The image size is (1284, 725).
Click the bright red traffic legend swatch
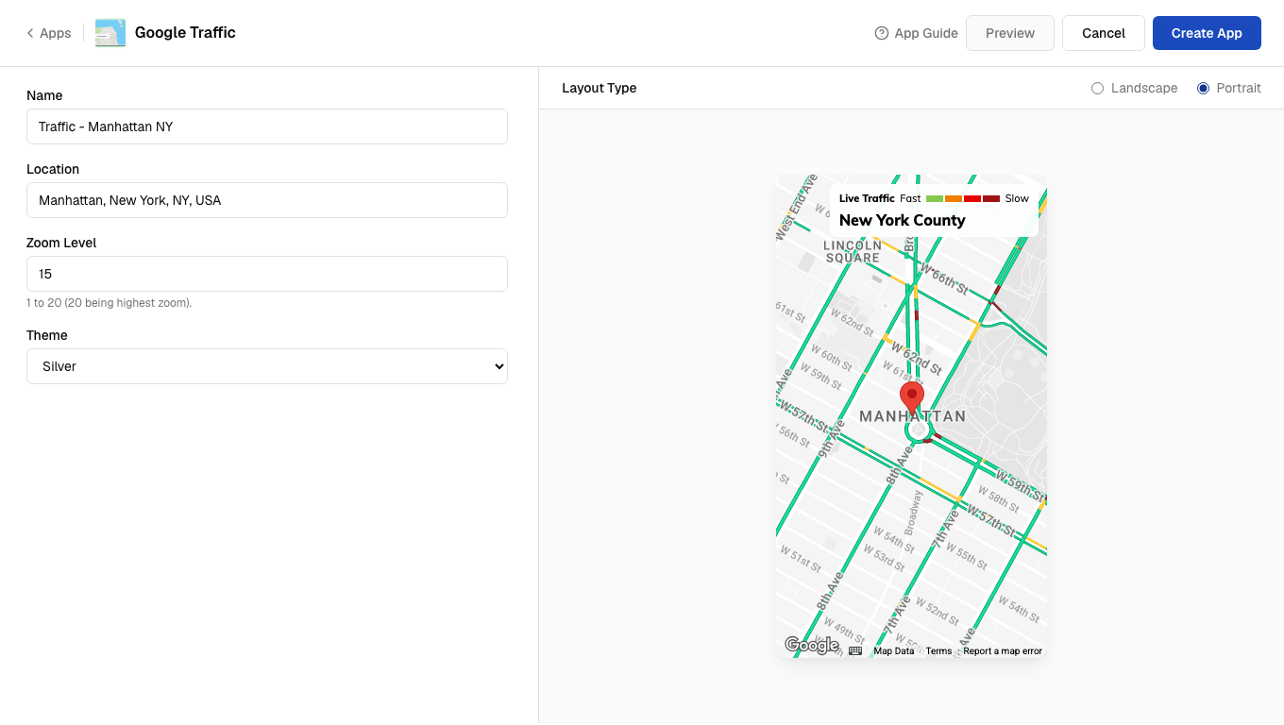point(972,199)
